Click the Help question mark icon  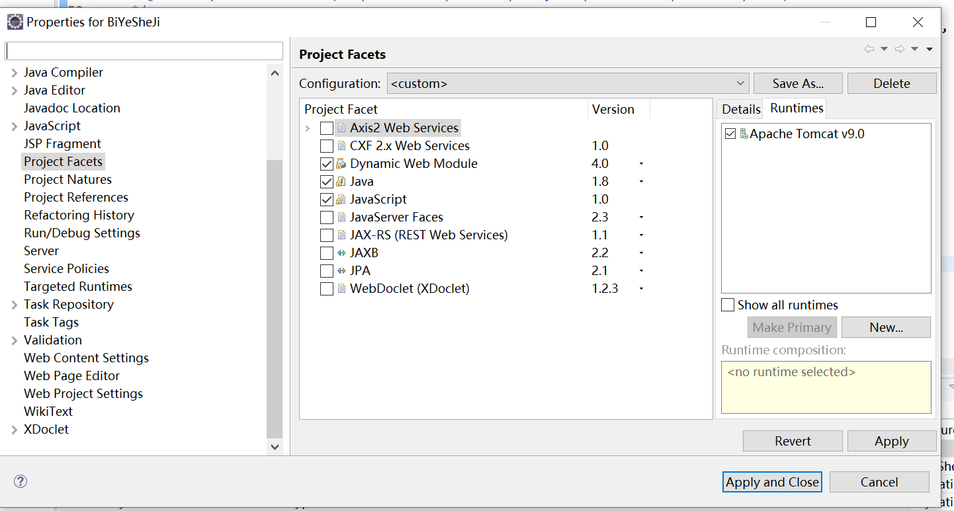tap(21, 481)
